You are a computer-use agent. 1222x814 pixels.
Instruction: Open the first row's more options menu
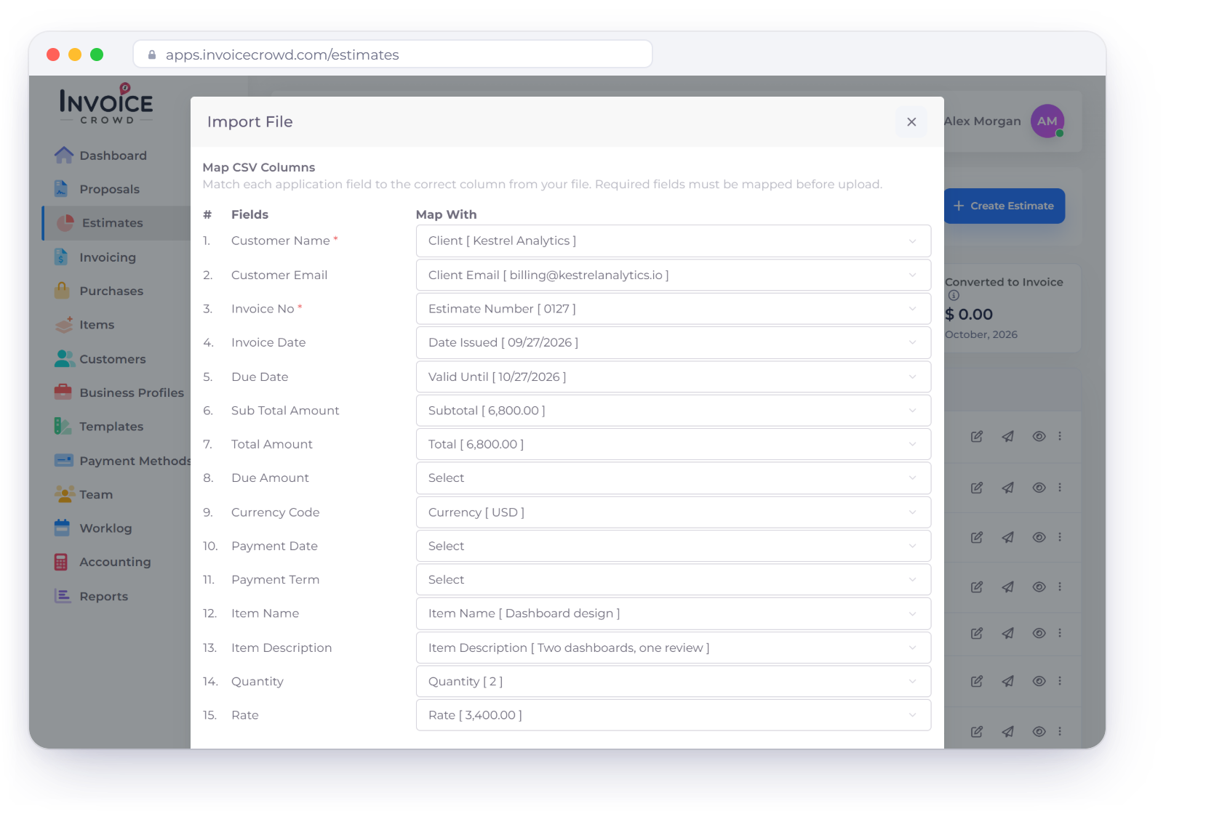(x=1060, y=436)
